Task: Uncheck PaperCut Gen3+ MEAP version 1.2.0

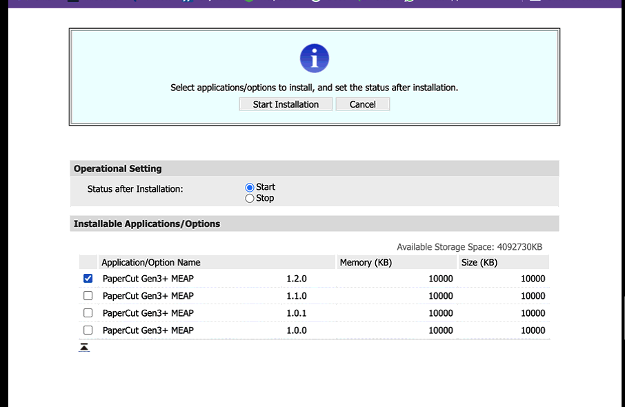Action: coord(88,278)
